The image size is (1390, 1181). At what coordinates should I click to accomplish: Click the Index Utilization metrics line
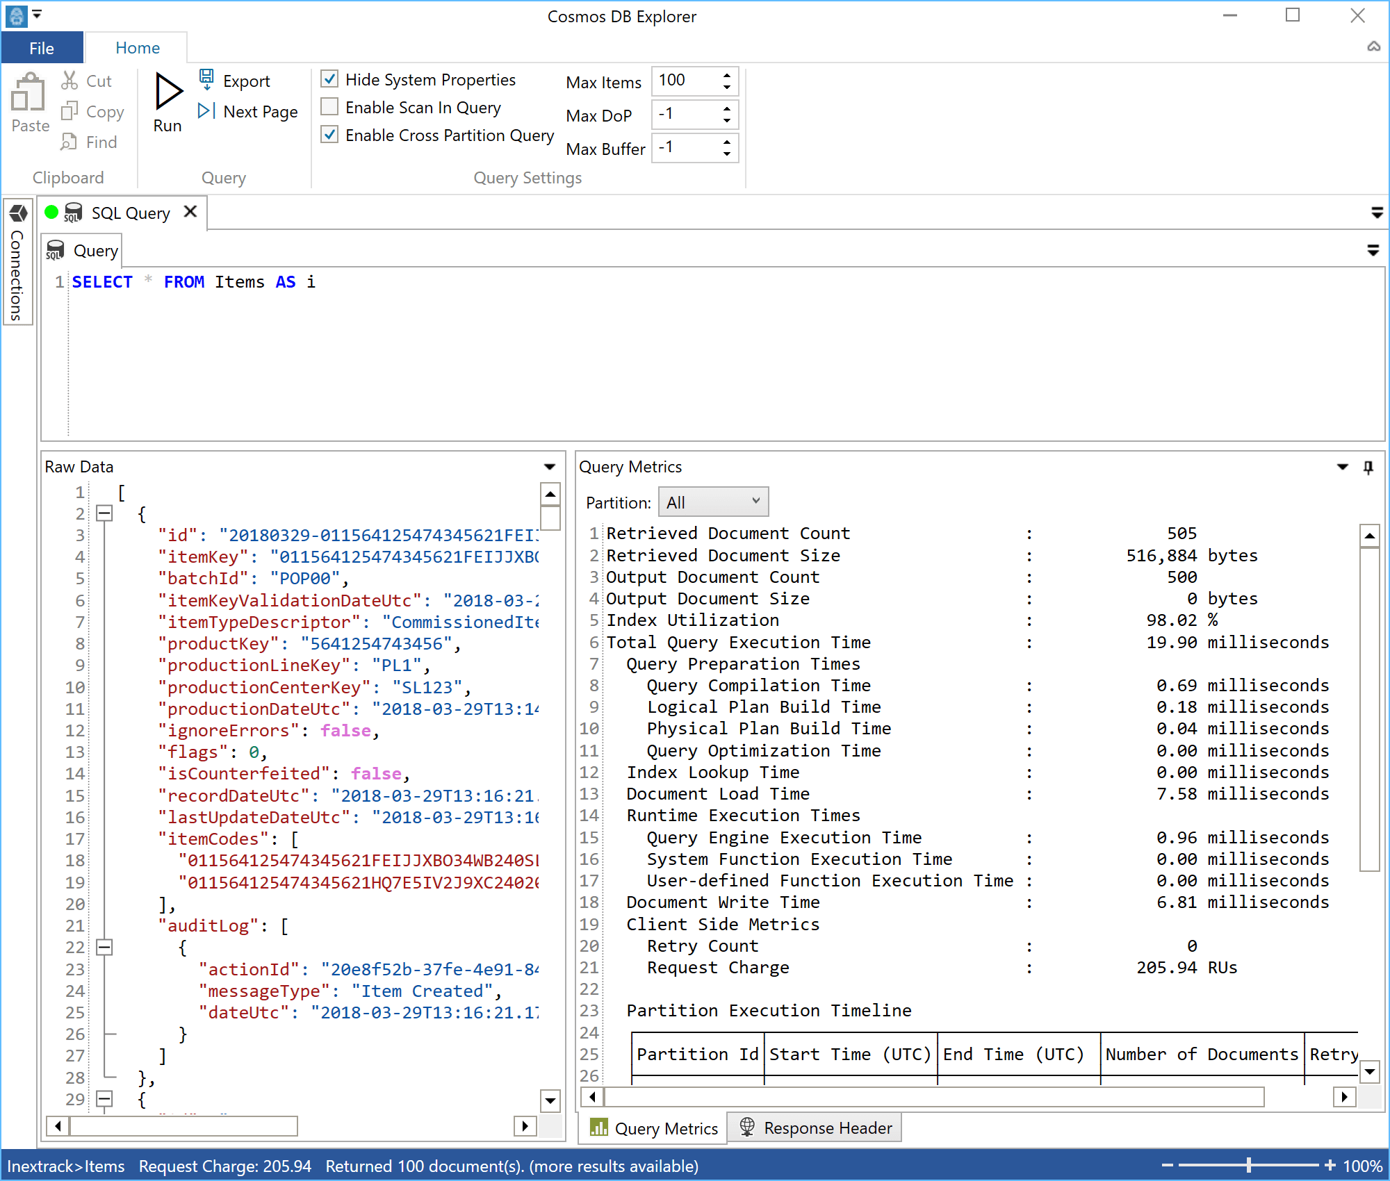[x=911, y=620]
